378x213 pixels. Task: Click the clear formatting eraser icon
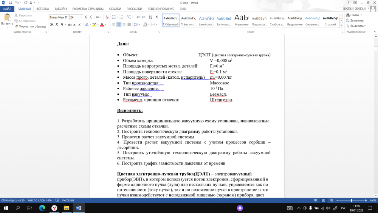(107, 17)
